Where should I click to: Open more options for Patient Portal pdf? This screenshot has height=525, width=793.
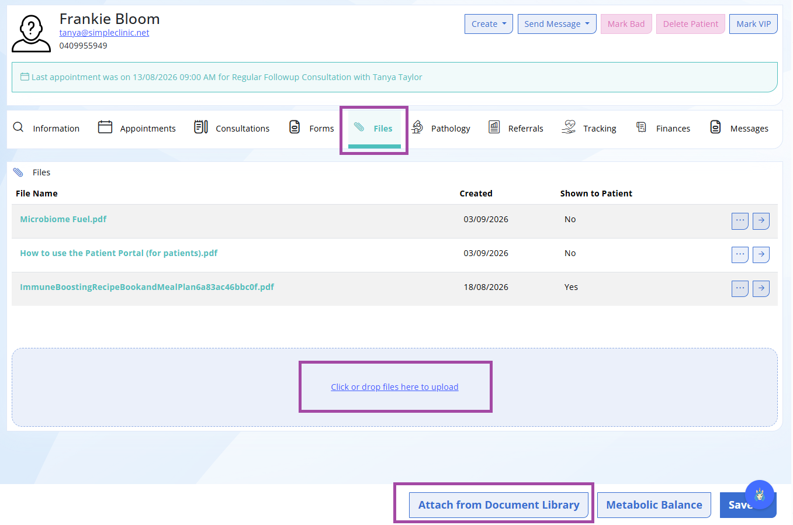click(x=740, y=255)
